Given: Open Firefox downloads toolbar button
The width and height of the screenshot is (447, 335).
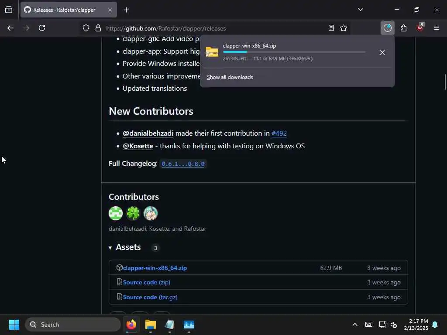Looking at the screenshot, I should (x=388, y=28).
